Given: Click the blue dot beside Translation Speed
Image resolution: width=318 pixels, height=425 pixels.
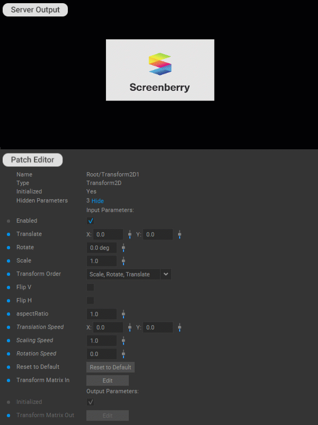Looking at the screenshot, I should point(8,327).
